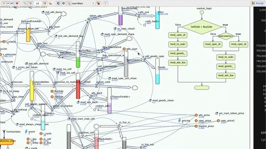Image resolution: width=266 pixels, height=149 pixels.
Task: Select the SellSide > BuySide decision diamond
Action: point(202,26)
